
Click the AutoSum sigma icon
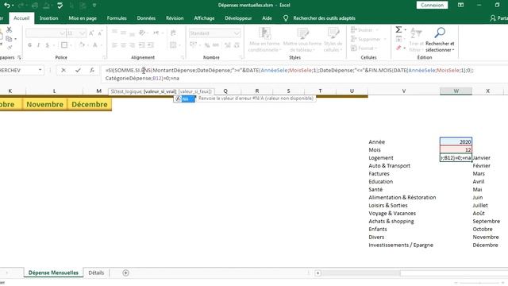398,30
